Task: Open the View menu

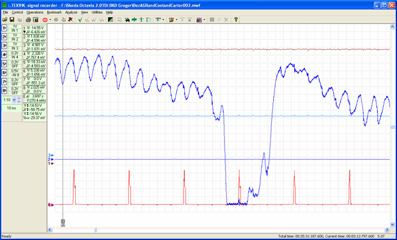Action: coord(85,12)
